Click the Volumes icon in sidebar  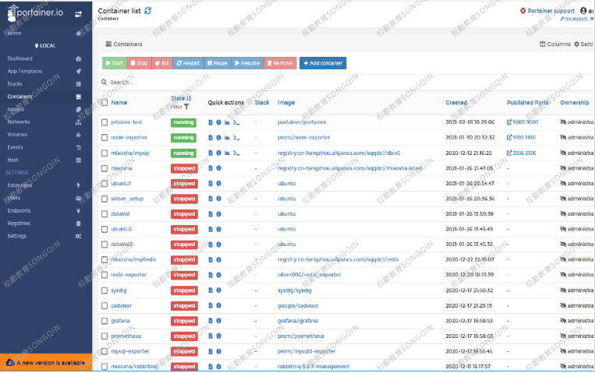(x=78, y=135)
